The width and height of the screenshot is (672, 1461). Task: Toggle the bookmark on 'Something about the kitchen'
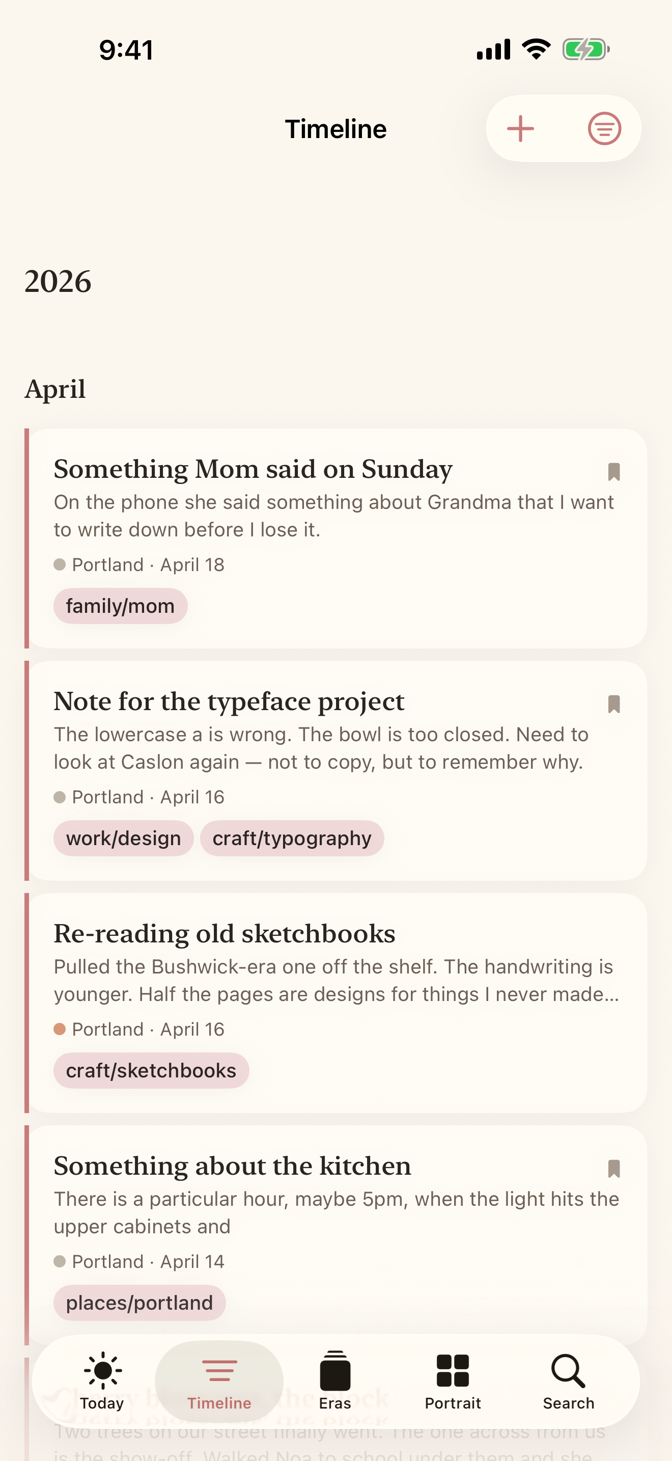click(613, 1169)
